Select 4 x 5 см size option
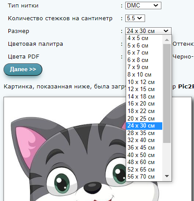This screenshot has height=201, width=194. tap(144, 38)
